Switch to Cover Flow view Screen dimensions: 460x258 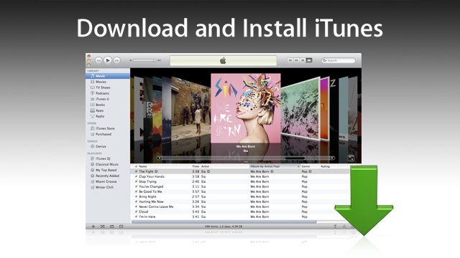pyautogui.click(x=309, y=60)
